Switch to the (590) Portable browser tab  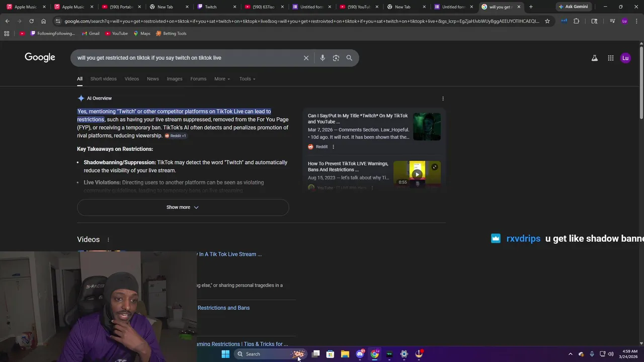point(120,7)
